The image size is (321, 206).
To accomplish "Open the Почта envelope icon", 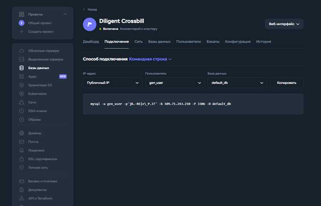I will pyautogui.click(x=21, y=141).
